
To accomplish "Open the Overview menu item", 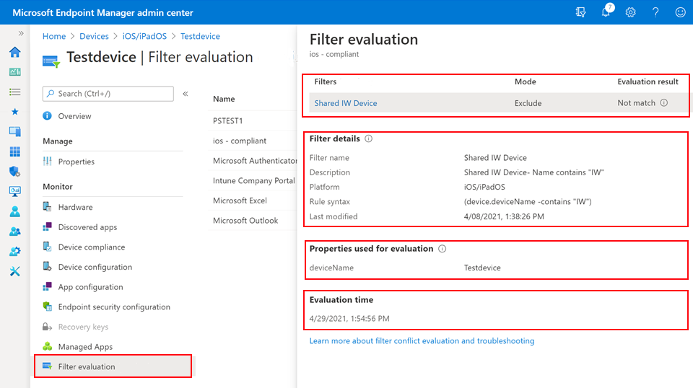I will (74, 116).
